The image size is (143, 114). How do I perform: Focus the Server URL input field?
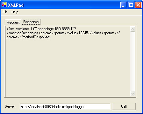(x=65, y=107)
